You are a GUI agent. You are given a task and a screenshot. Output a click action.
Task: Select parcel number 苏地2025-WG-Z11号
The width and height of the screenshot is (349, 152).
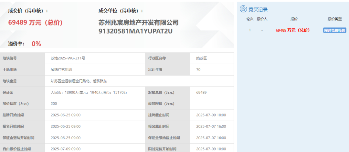(x=68, y=58)
